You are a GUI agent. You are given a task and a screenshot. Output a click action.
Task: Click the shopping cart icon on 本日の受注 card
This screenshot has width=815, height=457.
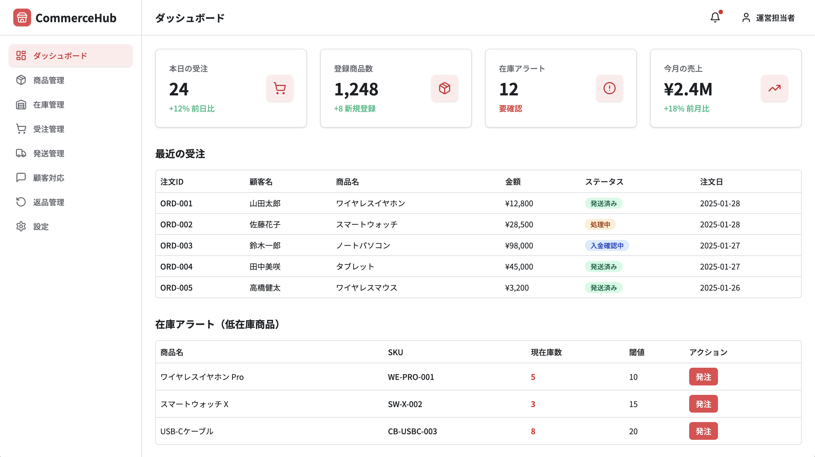point(279,89)
